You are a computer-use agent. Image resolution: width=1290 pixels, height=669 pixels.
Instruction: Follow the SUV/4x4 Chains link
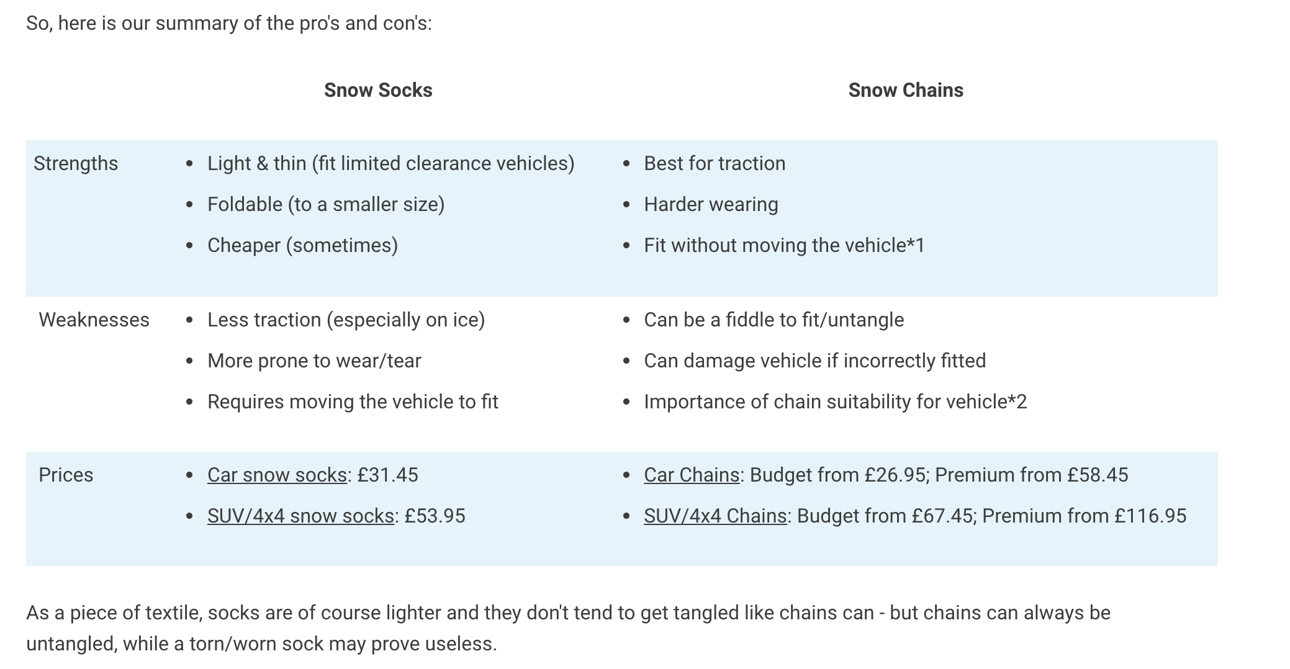pyautogui.click(x=715, y=516)
